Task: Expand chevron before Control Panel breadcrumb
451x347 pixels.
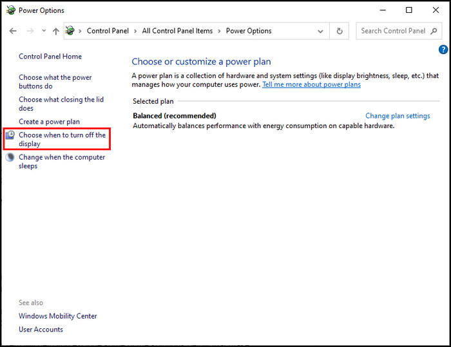Action: (x=81, y=31)
